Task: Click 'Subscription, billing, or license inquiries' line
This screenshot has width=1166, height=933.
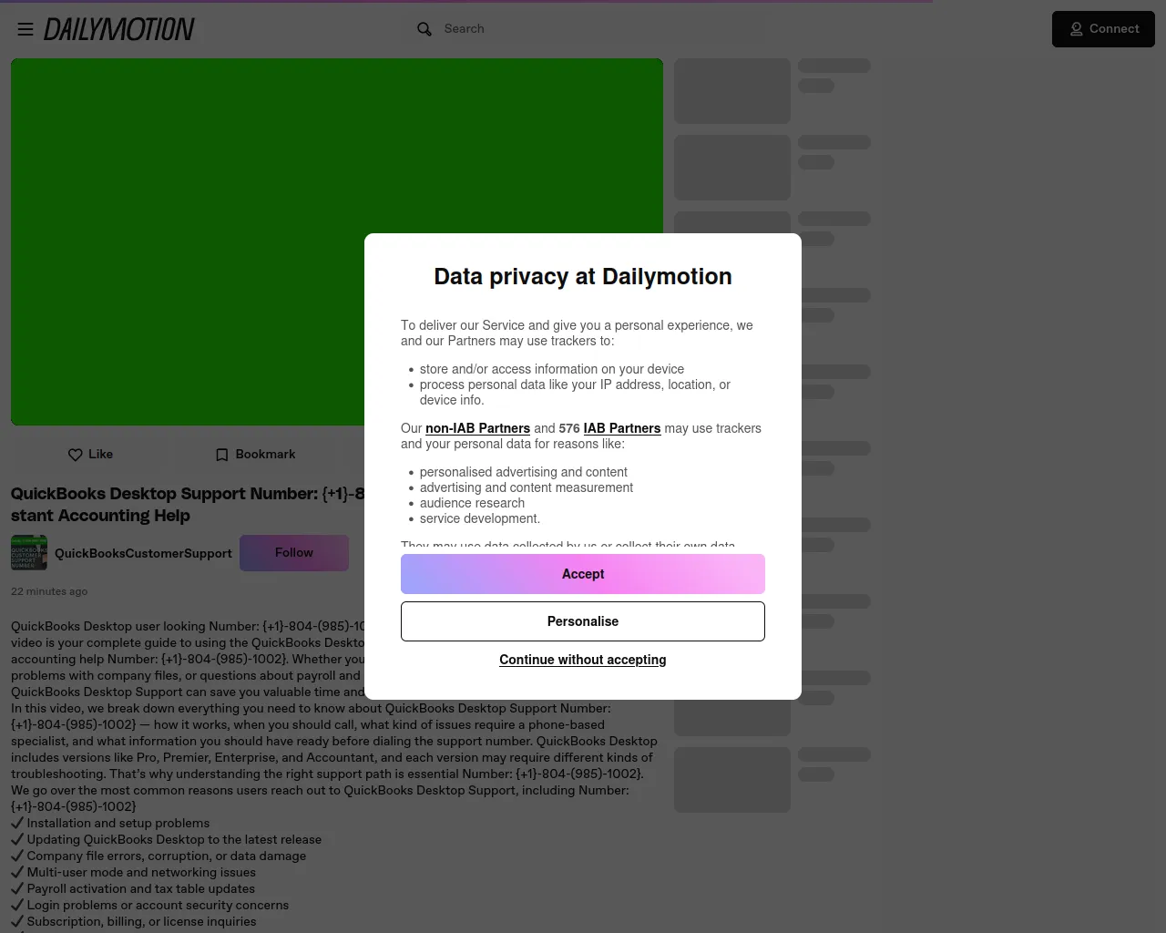Action: click(134, 922)
